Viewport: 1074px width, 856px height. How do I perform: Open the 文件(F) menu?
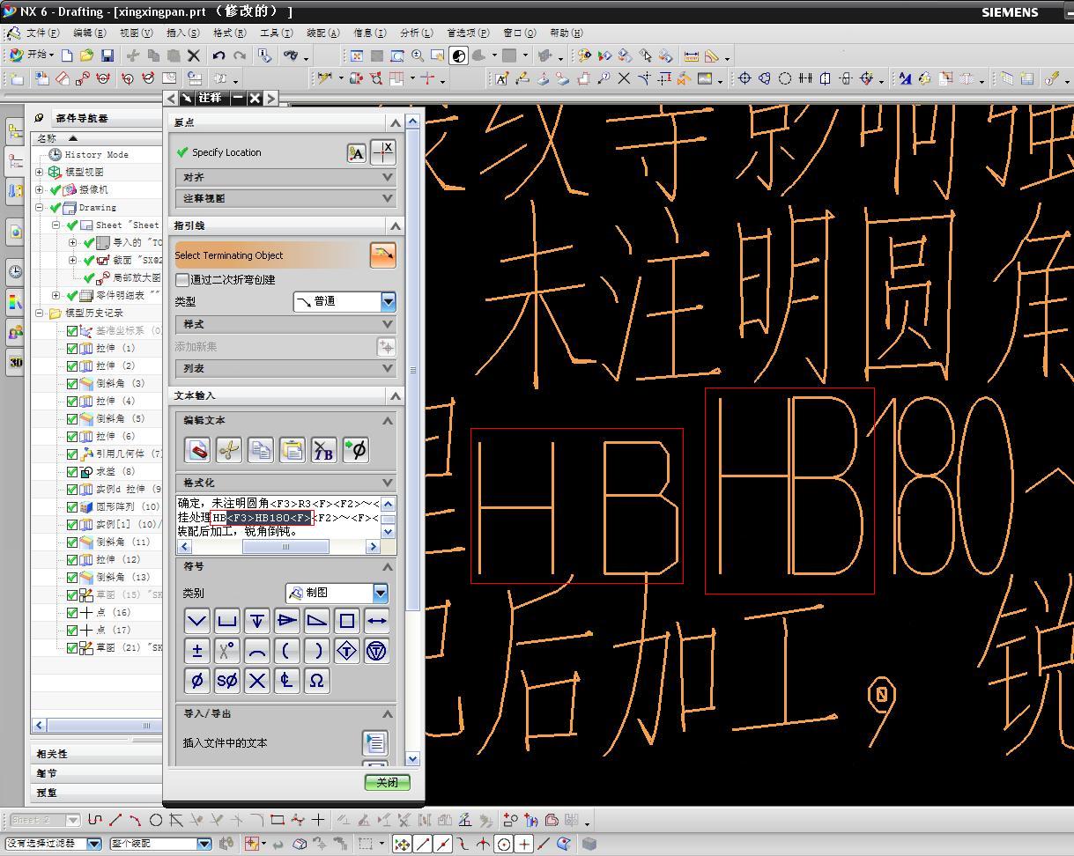[42, 33]
